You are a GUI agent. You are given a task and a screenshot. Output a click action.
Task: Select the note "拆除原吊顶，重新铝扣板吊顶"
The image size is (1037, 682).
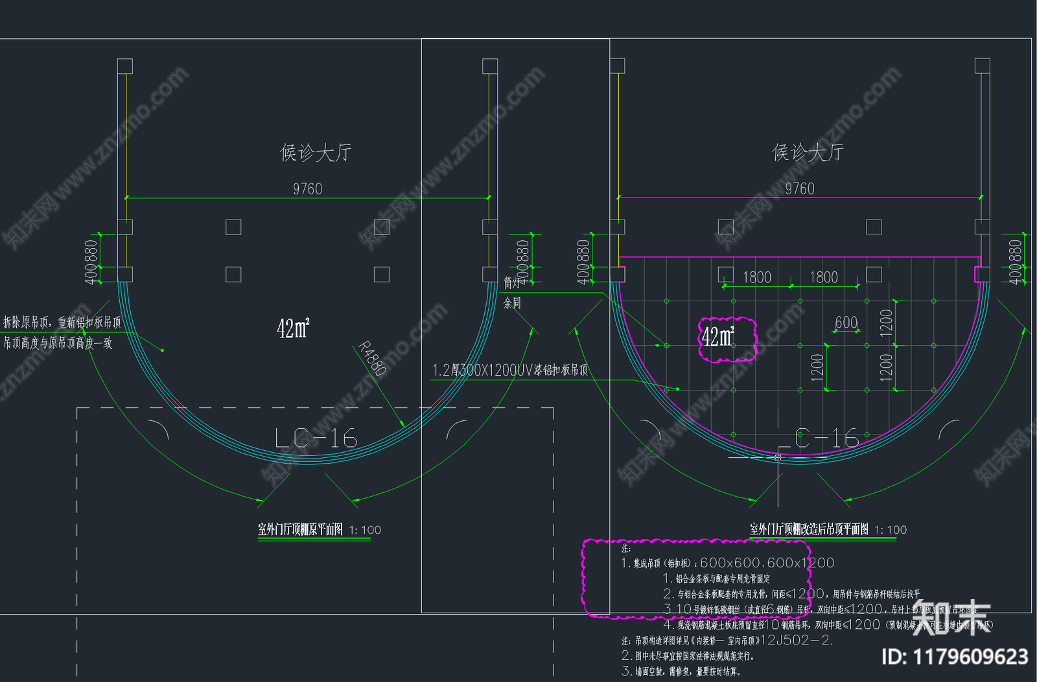click(62, 322)
